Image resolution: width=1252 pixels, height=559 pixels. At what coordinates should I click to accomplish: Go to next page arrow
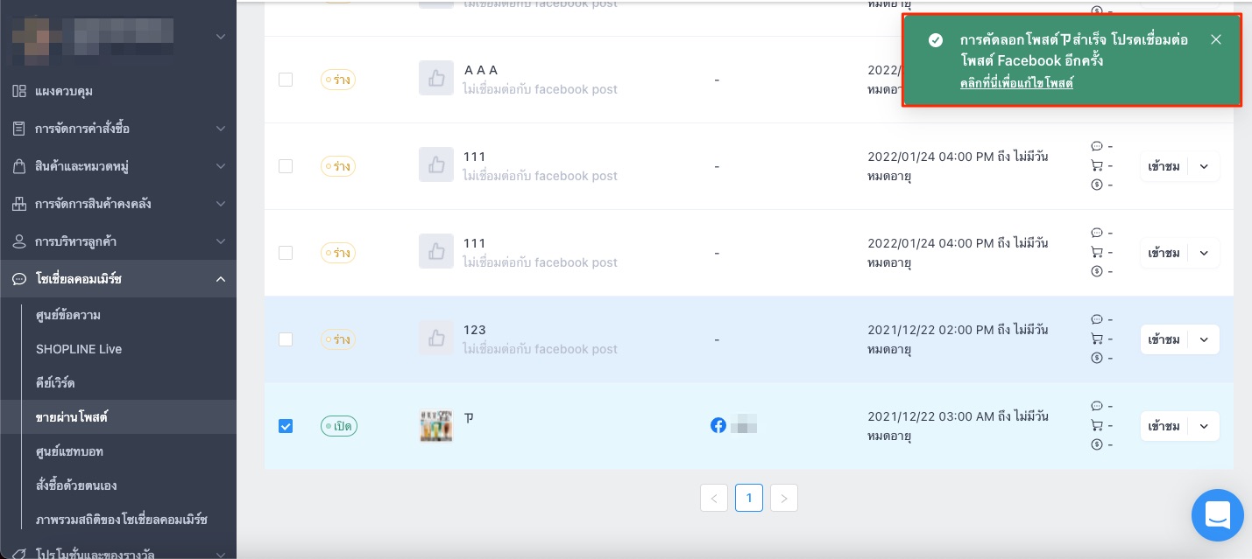point(784,498)
